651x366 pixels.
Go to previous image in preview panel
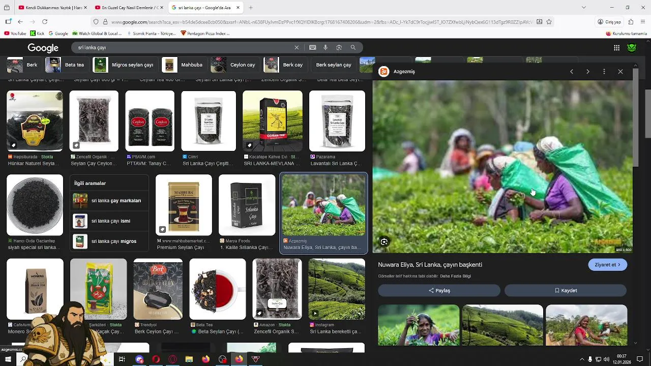572,72
